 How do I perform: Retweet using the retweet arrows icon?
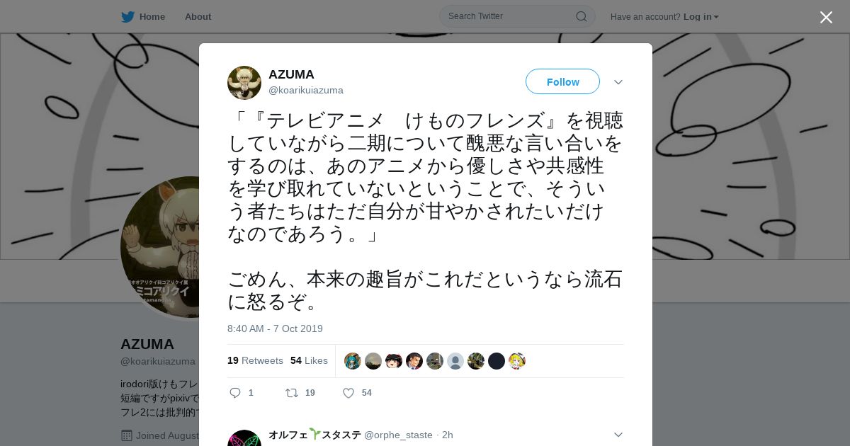[x=292, y=393]
